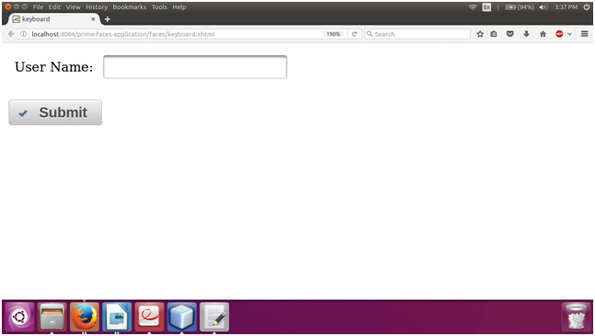Click the Submit button

[55, 112]
